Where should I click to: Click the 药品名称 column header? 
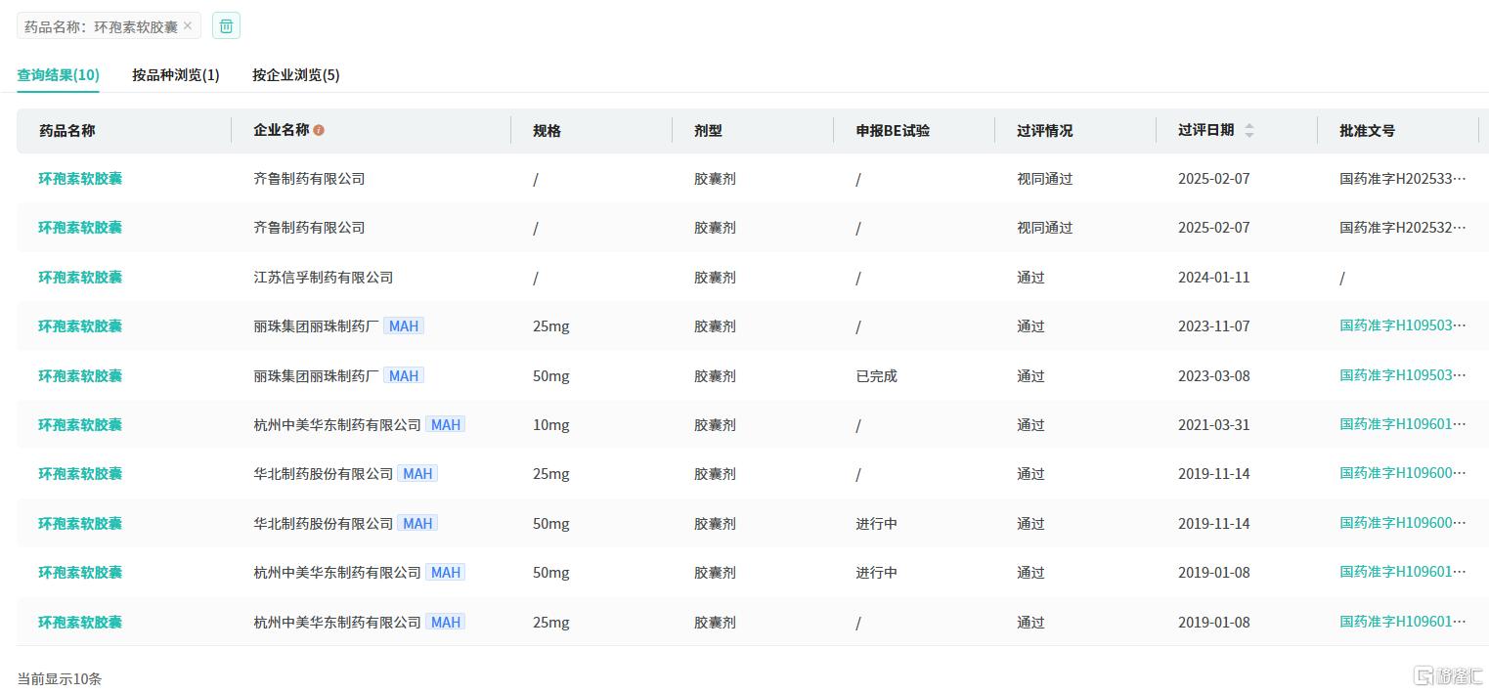(x=67, y=130)
